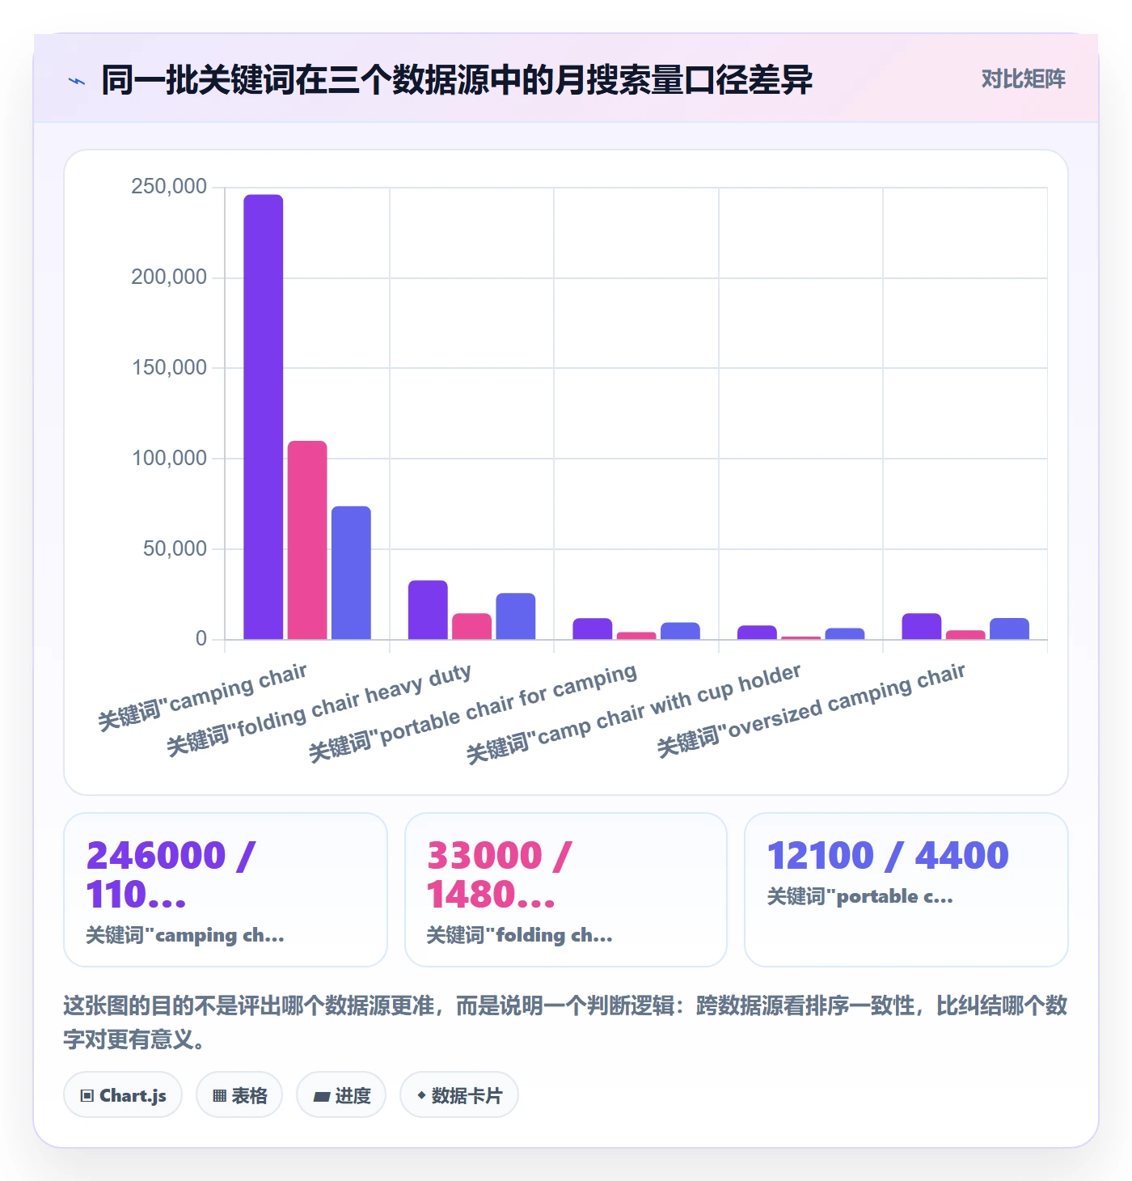Select the 数据卡片 tag chip
The width and height of the screenshot is (1132, 1181).
[459, 1095]
